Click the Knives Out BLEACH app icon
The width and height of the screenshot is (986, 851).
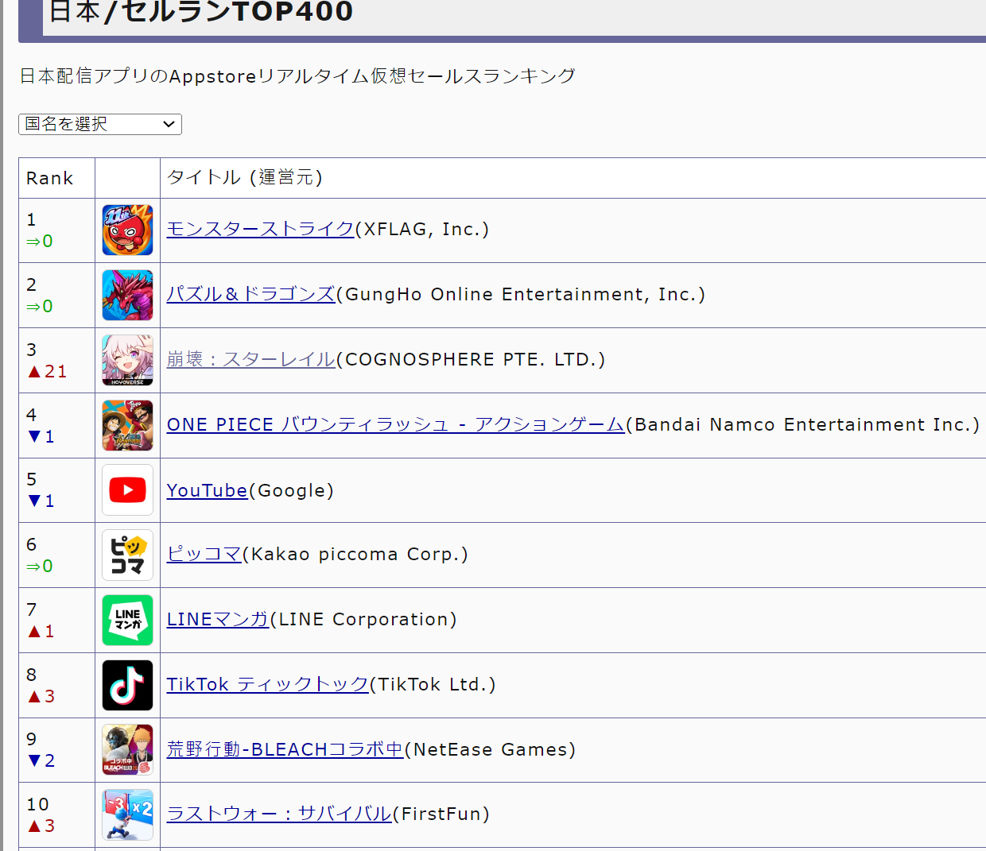127,750
